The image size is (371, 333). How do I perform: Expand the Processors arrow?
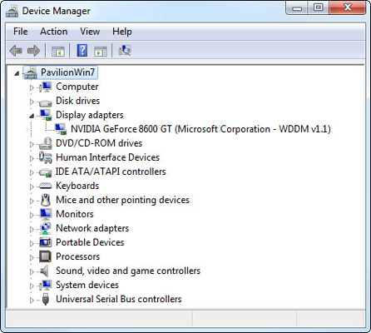pyautogui.click(x=32, y=257)
